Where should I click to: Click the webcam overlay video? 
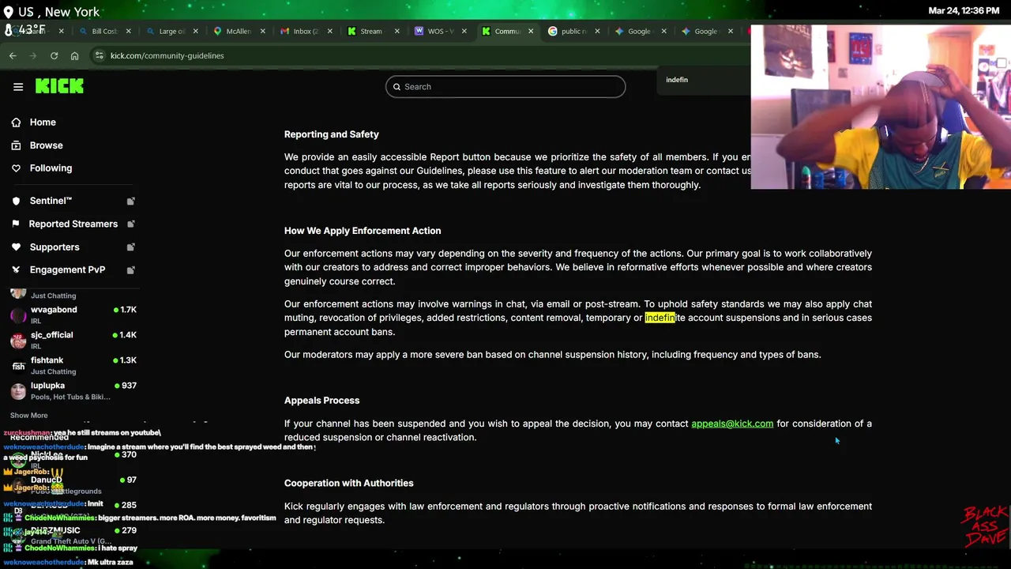[881, 107]
